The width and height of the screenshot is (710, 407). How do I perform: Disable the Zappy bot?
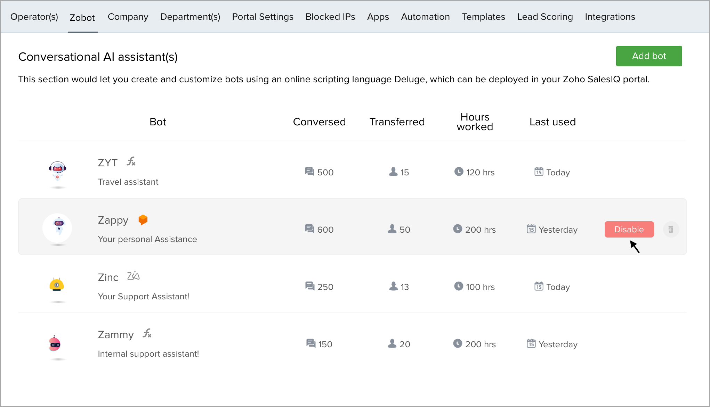pos(629,230)
